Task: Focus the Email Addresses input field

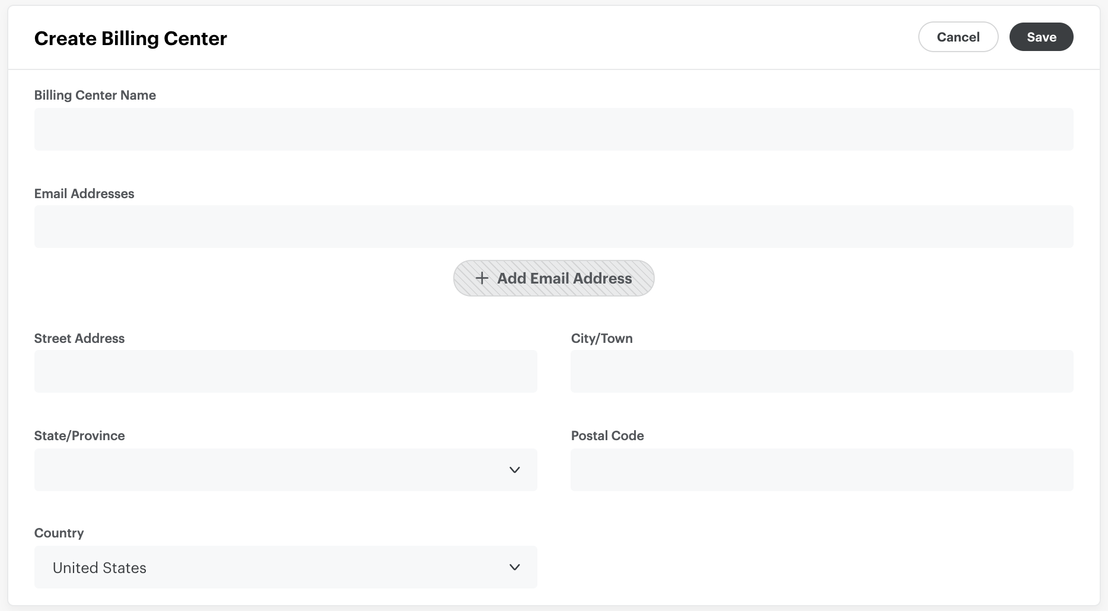Action: point(553,226)
